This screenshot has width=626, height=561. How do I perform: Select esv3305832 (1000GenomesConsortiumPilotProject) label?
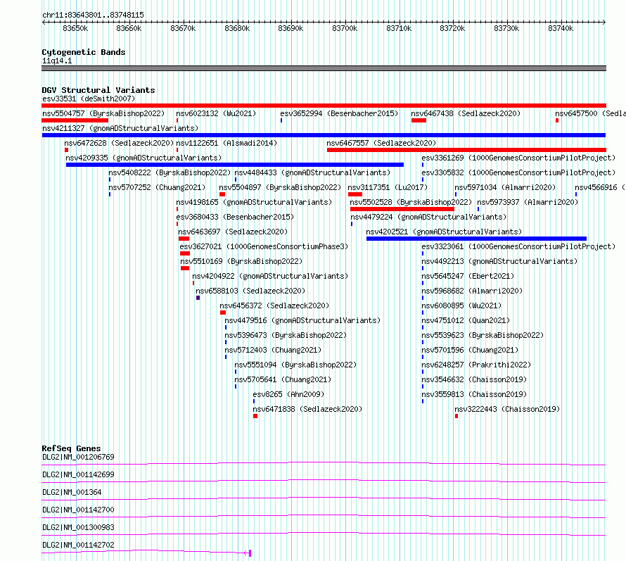coord(518,172)
